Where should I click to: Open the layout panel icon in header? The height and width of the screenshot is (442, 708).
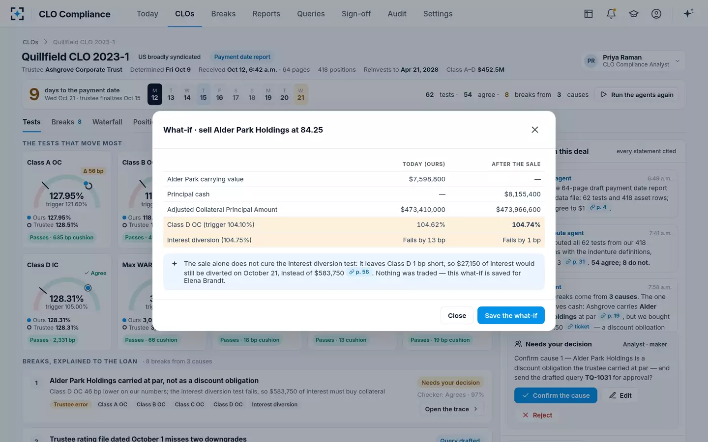pos(588,14)
